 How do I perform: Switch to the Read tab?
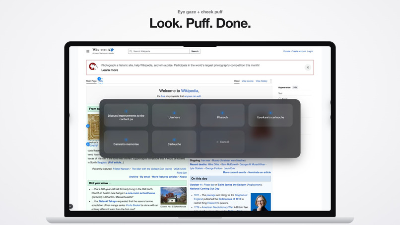[237, 81]
